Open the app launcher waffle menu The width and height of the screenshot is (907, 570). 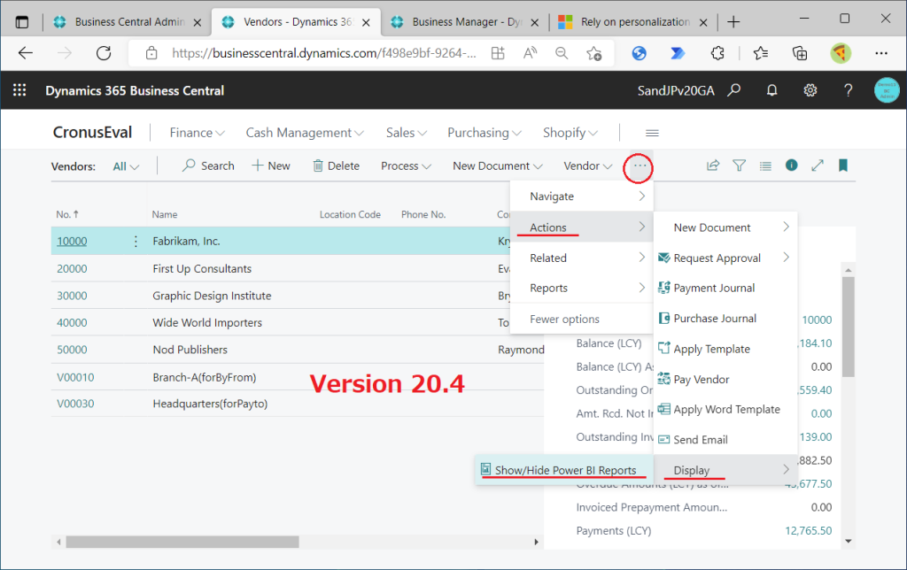pyautogui.click(x=19, y=90)
